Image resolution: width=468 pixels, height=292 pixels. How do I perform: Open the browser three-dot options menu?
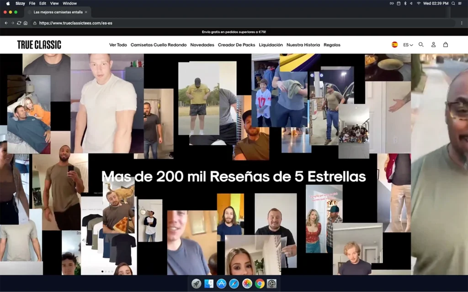[462, 23]
